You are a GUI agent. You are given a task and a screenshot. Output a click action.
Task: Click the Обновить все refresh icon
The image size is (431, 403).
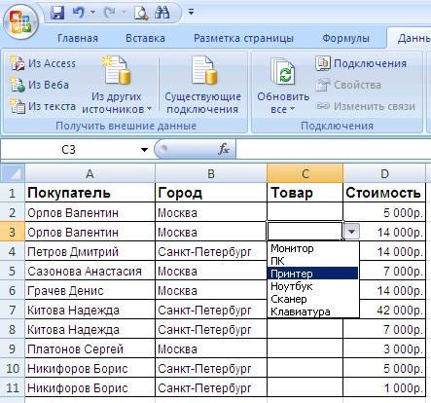283,71
